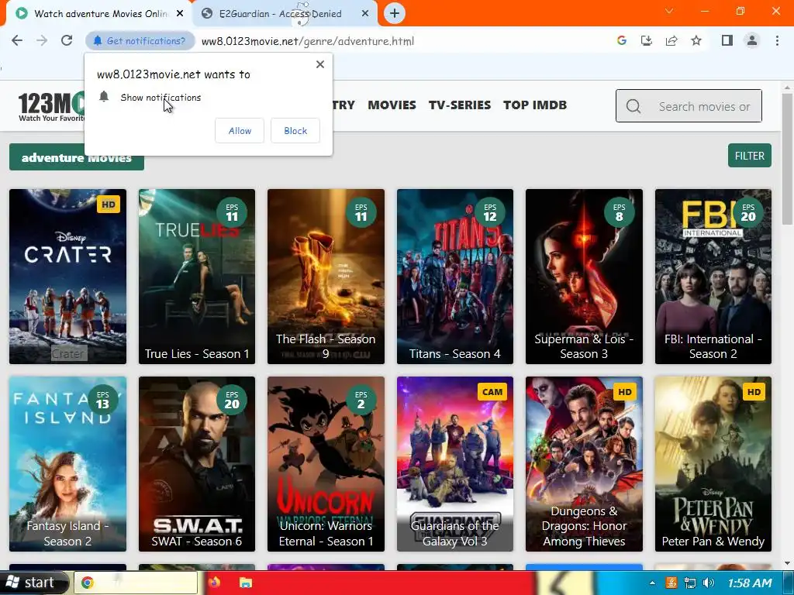Reload the page with the refresh icon
This screenshot has width=794, height=595.
[x=67, y=40]
